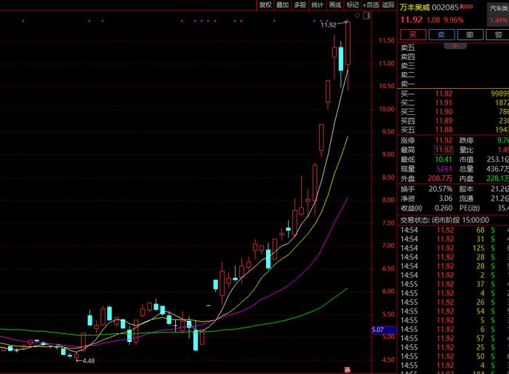509x374 pixels.
Task: Click the 外盘 value 208.7万
Action: pyautogui.click(x=439, y=178)
